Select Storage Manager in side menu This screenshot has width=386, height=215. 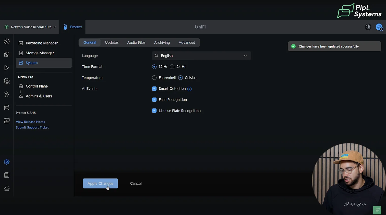40,53
